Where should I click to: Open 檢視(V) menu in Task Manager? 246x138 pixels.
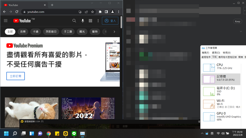pos(227,53)
